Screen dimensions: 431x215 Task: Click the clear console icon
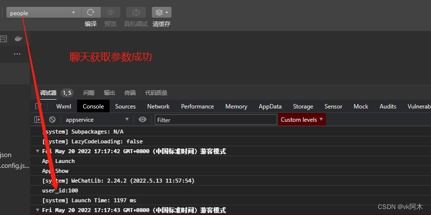[x=52, y=119]
